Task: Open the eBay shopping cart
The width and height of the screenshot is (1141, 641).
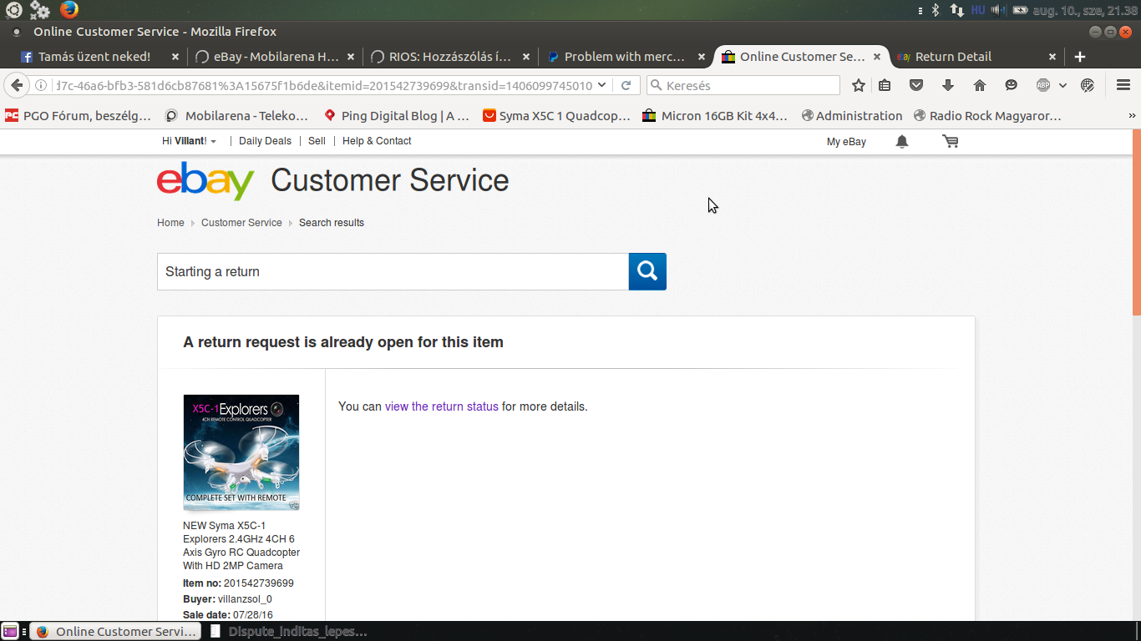Action: 951,142
